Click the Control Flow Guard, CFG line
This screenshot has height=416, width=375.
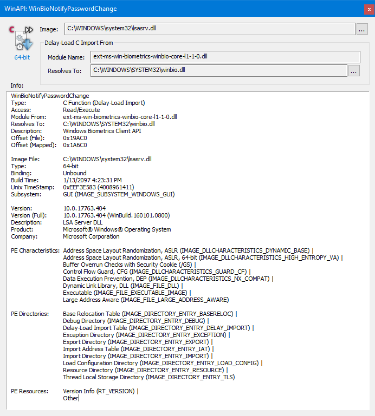(x=157, y=272)
